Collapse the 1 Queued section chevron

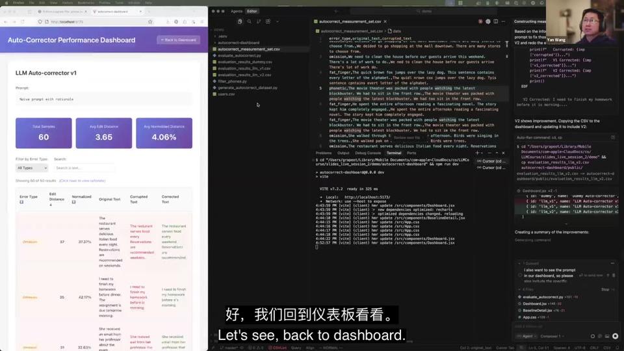click(x=519, y=263)
